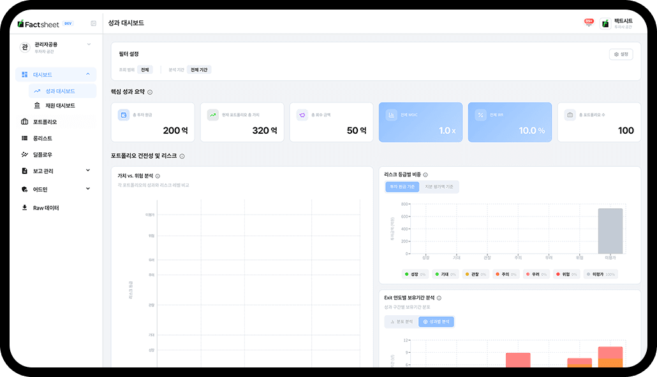Select the Raw 데이터 download icon
This screenshot has width=657, height=377.
(24, 207)
